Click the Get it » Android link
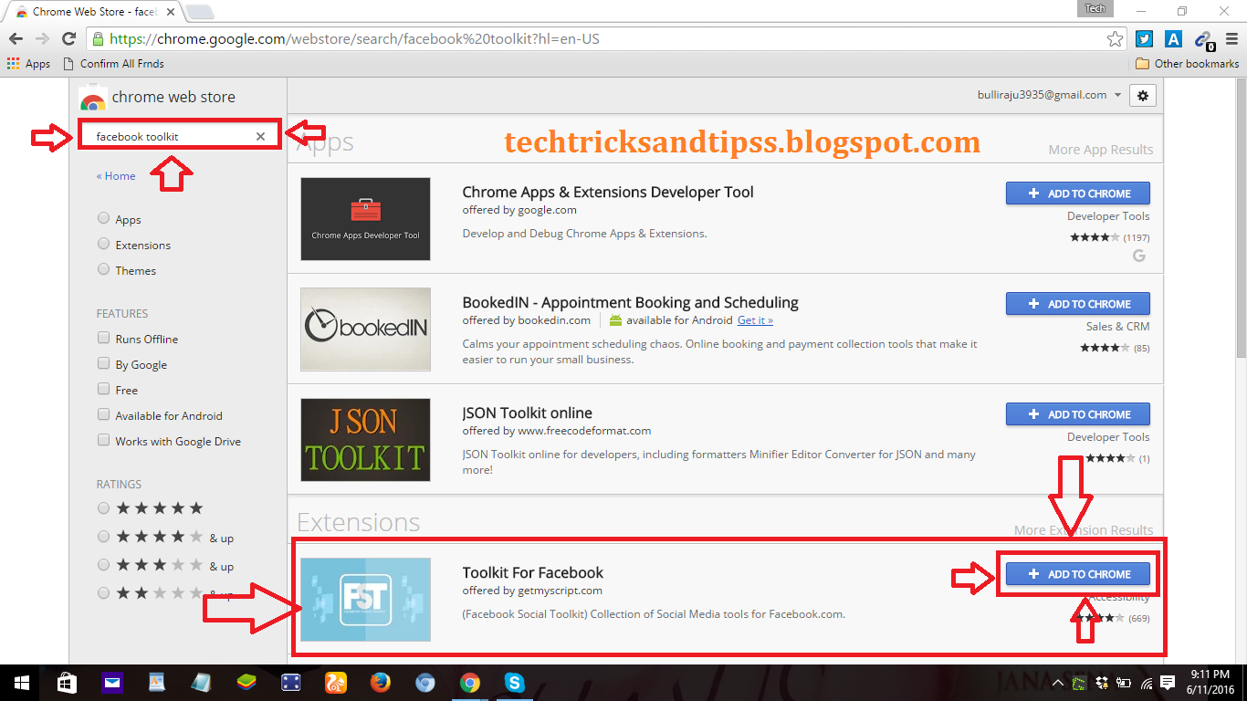This screenshot has height=701, width=1247. (755, 320)
